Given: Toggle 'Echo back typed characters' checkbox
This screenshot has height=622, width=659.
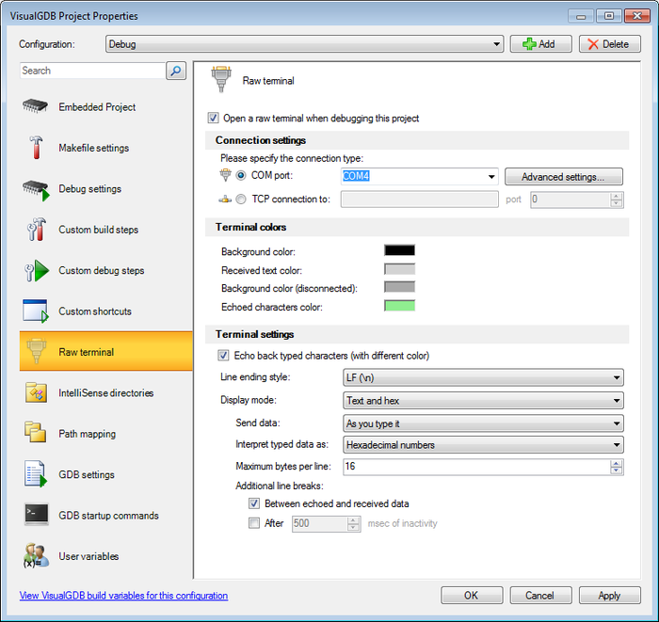Looking at the screenshot, I should [223, 356].
